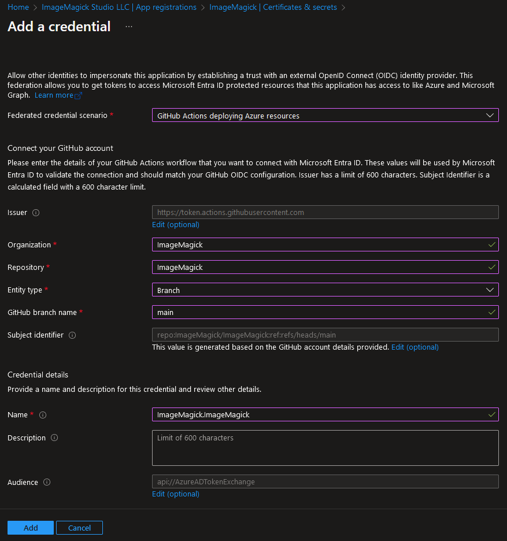Open the Audience info tooltip
The height and width of the screenshot is (541, 507).
point(46,482)
